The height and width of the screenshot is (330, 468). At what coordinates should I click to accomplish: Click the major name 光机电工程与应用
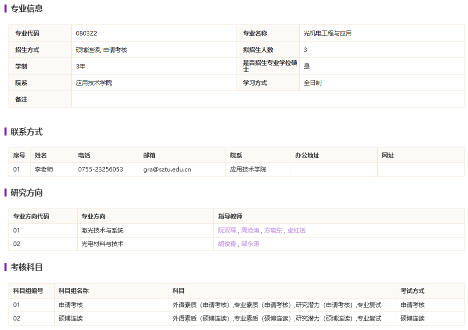[328, 33]
